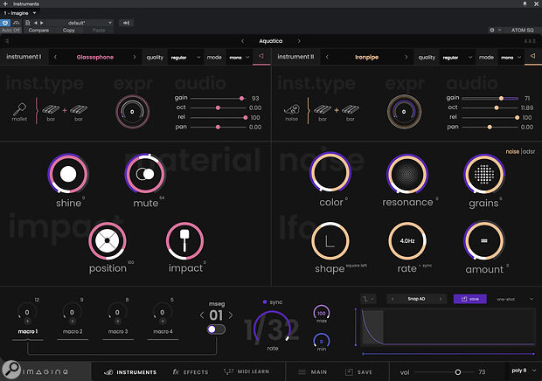Click the noise color knob
The image size is (542, 381).
[x=330, y=172]
